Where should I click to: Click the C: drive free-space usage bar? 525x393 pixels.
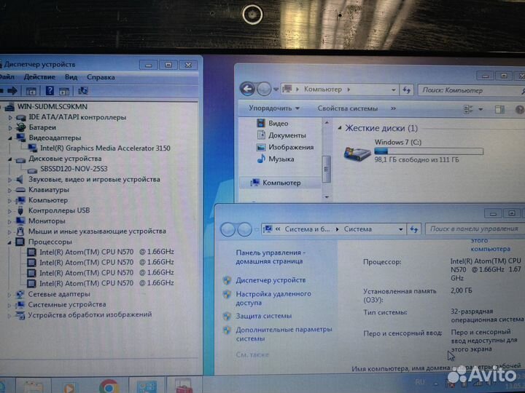[x=429, y=151]
